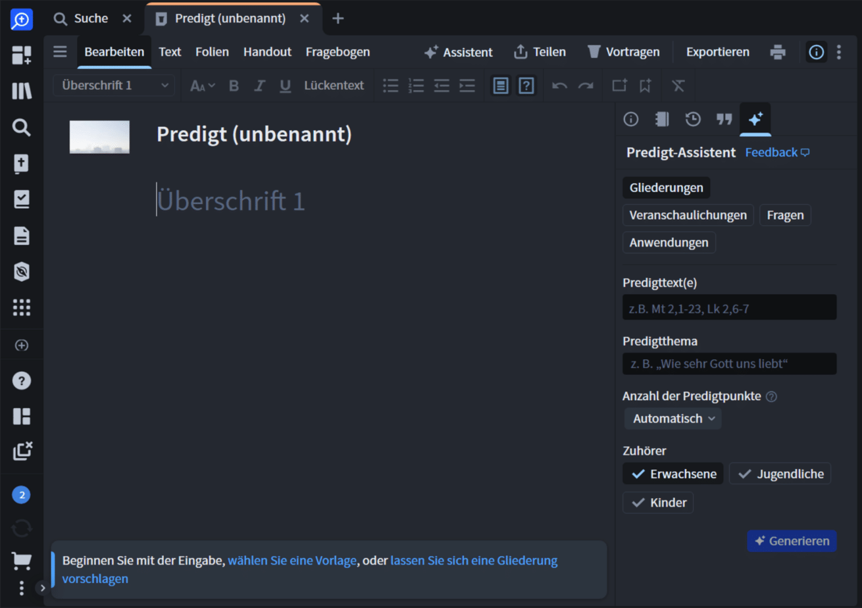862x608 pixels.
Task: Open the Logos home icon
Action: 22,19
